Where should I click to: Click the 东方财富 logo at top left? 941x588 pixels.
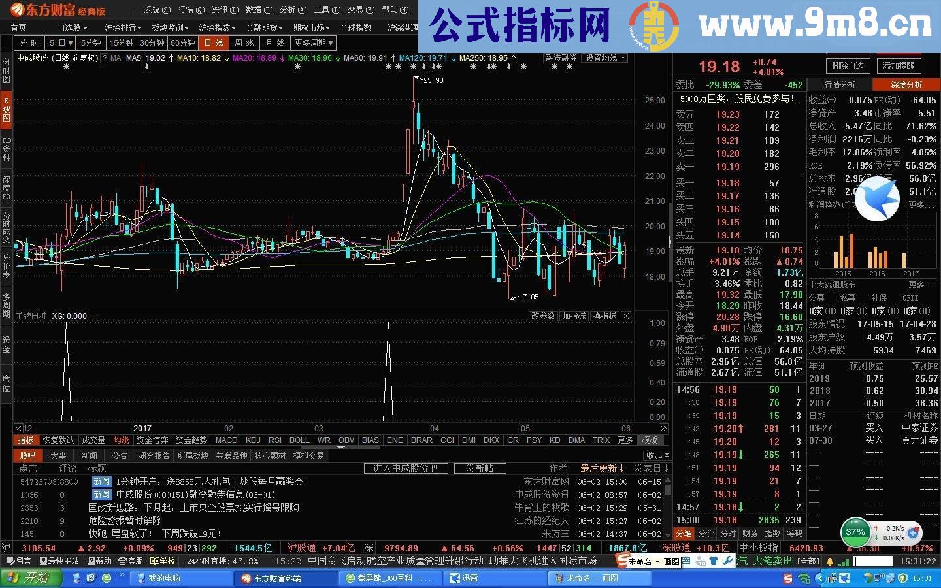pos(57,9)
